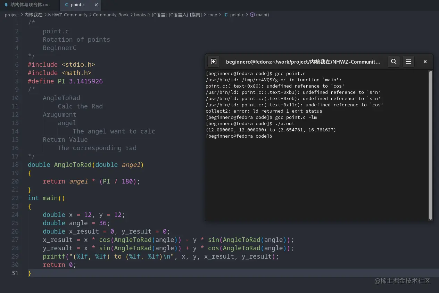Click the last empty terminal prompt
Image resolution: width=439 pixels, height=293 pixels.
pyautogui.click(x=239, y=136)
